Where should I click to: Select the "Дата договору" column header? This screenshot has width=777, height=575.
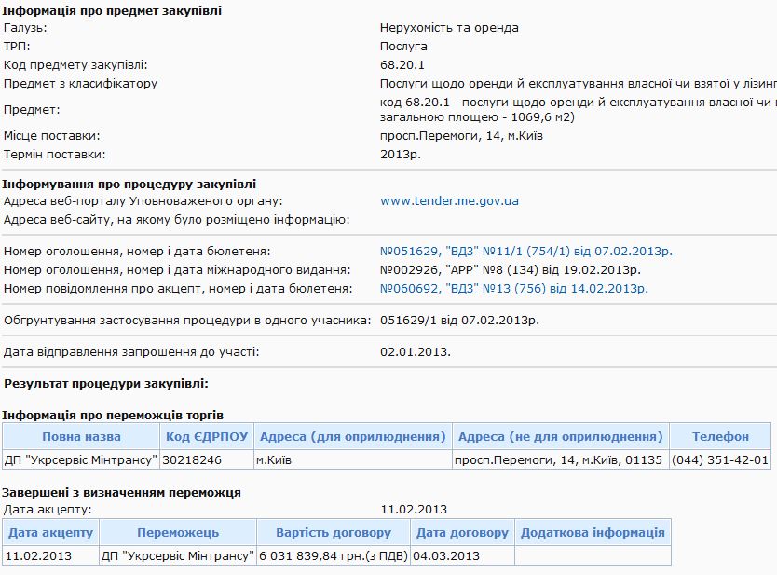462,533
